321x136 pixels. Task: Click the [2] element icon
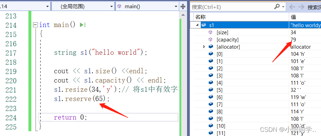pos(211,68)
